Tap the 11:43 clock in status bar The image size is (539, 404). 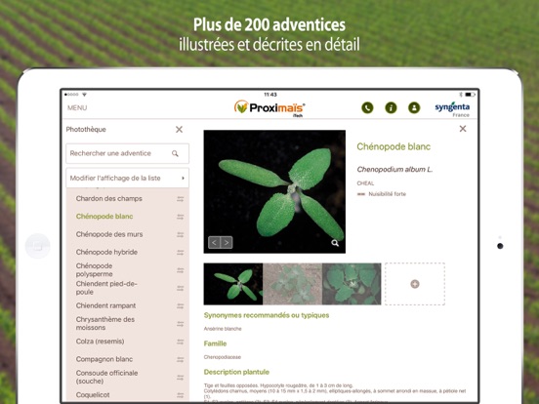tap(270, 95)
